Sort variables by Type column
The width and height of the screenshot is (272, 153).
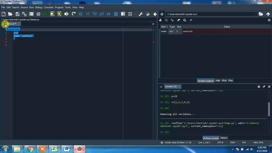pyautogui.click(x=172, y=27)
